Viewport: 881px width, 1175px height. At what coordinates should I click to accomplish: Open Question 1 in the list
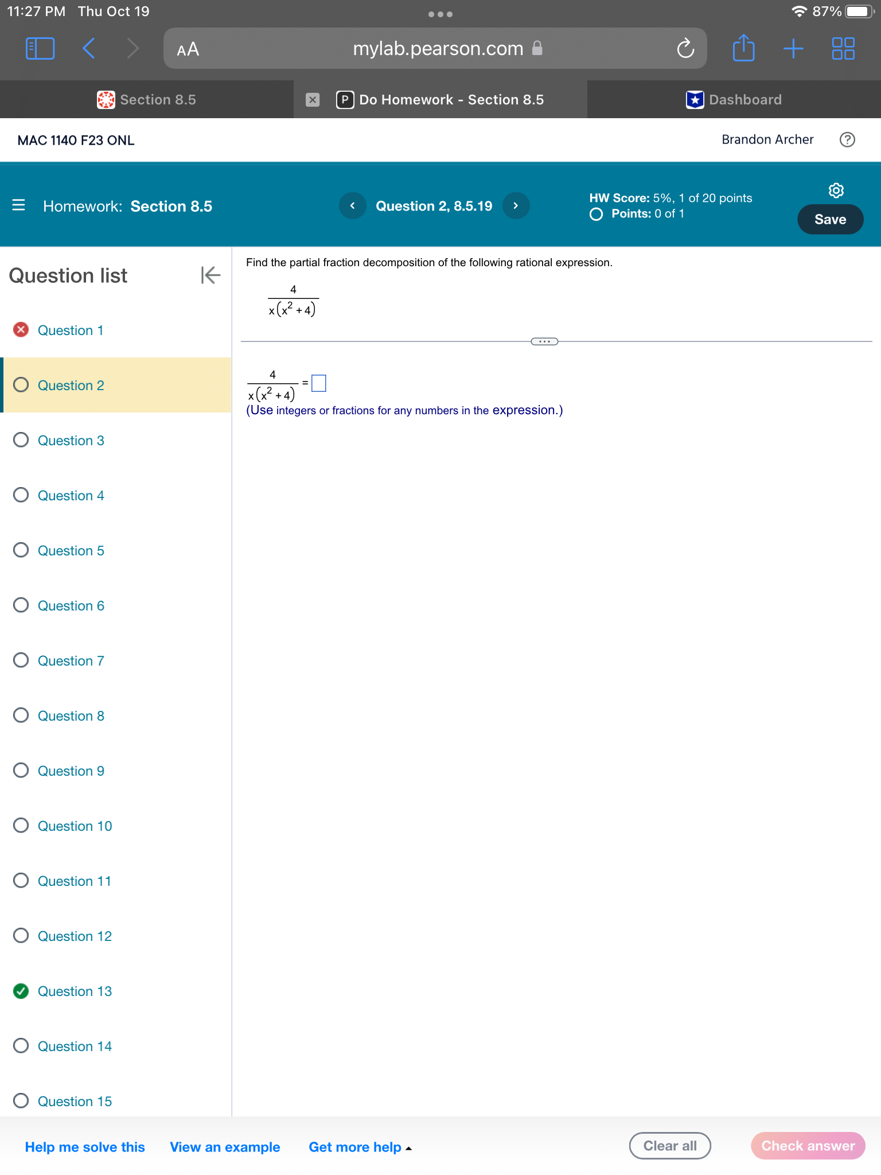point(71,330)
